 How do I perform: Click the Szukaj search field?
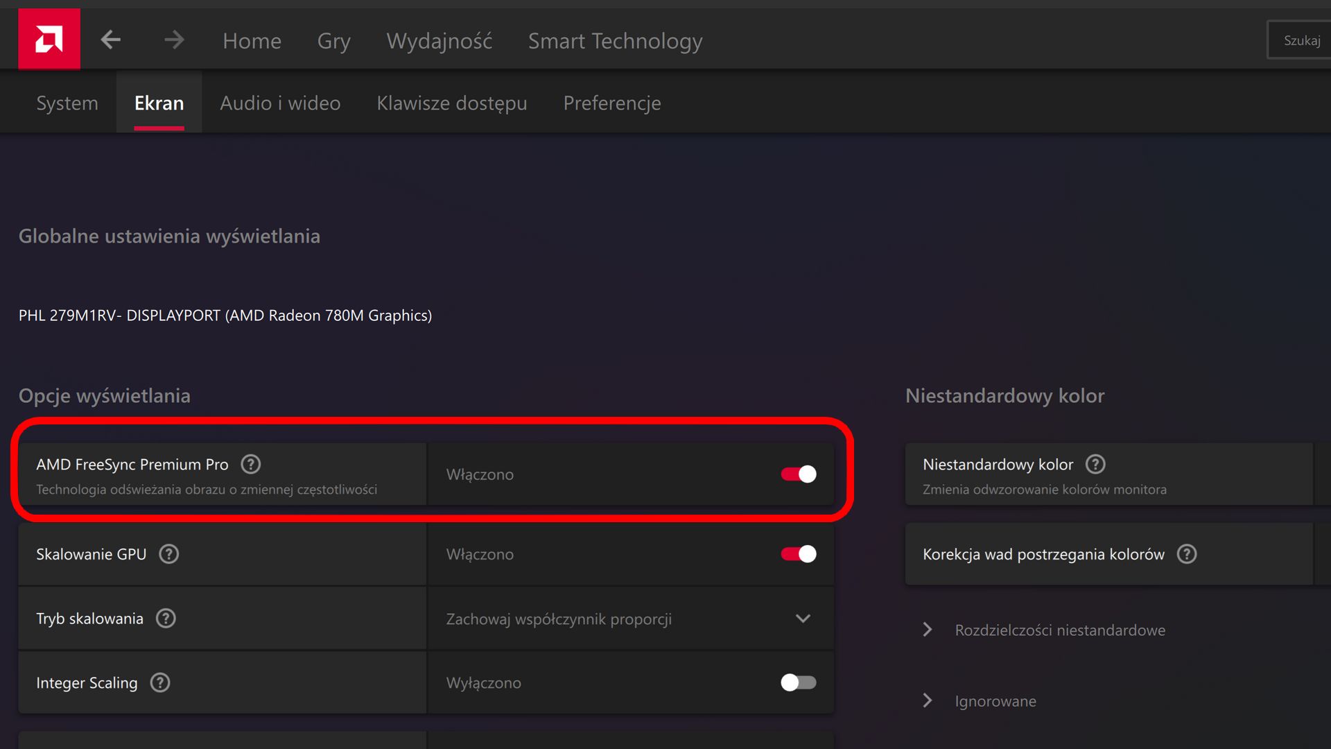pos(1299,40)
